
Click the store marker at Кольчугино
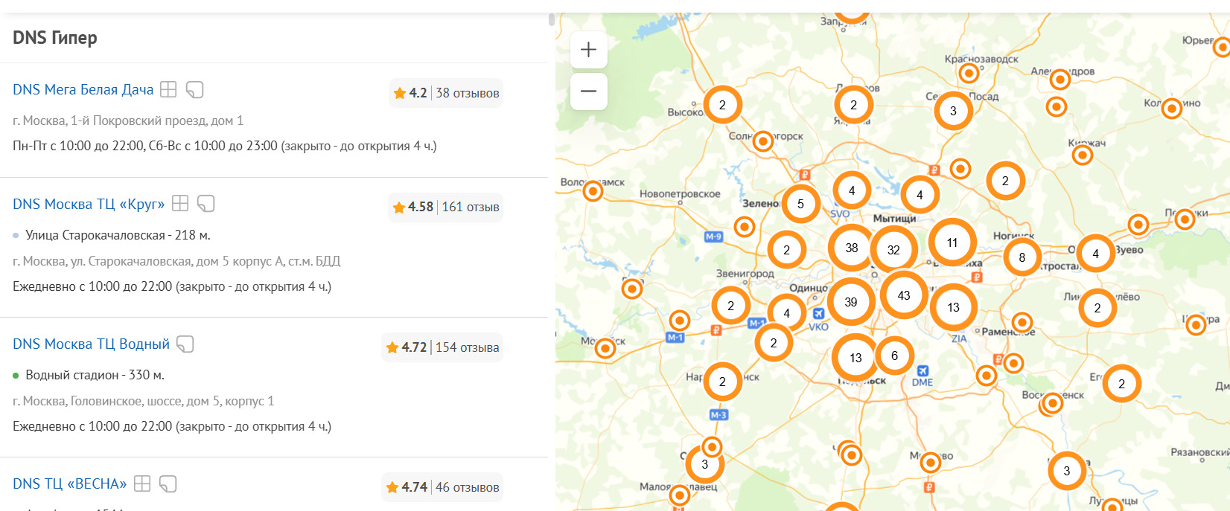(1172, 109)
